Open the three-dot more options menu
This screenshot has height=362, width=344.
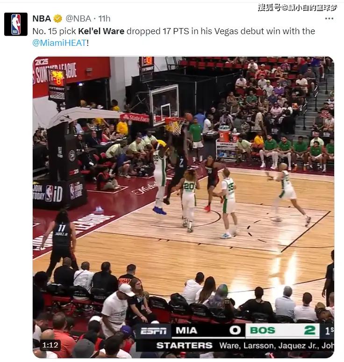coord(329,18)
